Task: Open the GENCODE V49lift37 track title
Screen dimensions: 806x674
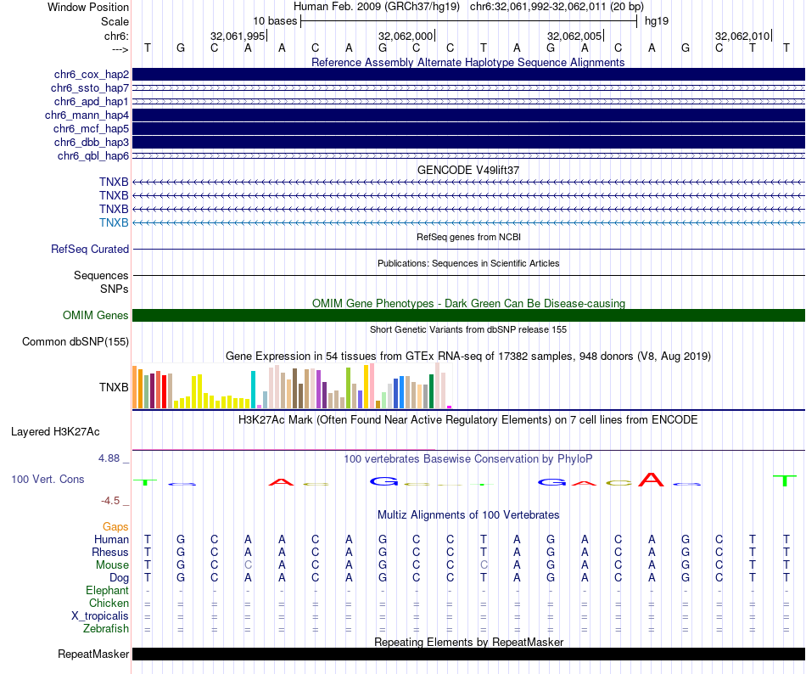Action: (467, 170)
